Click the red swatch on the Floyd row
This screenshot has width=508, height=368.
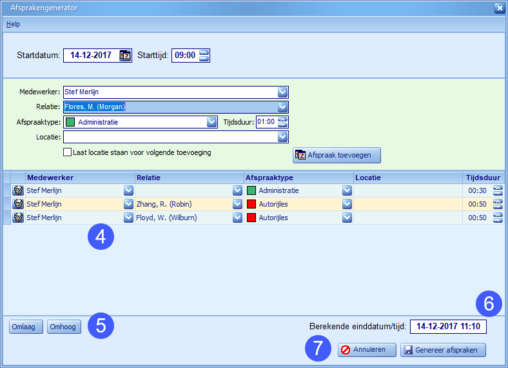251,218
